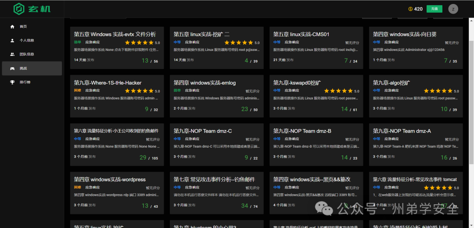The image size is (474, 228).
Task: Click the page vertical scrollbar
Action: [x=471, y=103]
